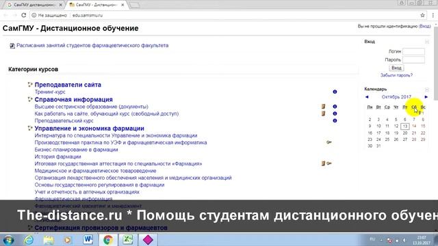Click the Вход login button
The image size is (438, 246).
click(396, 68)
